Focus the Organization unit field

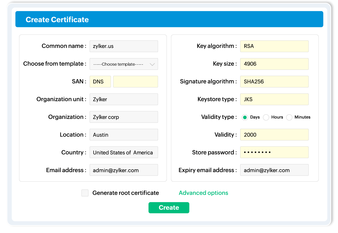point(124,99)
